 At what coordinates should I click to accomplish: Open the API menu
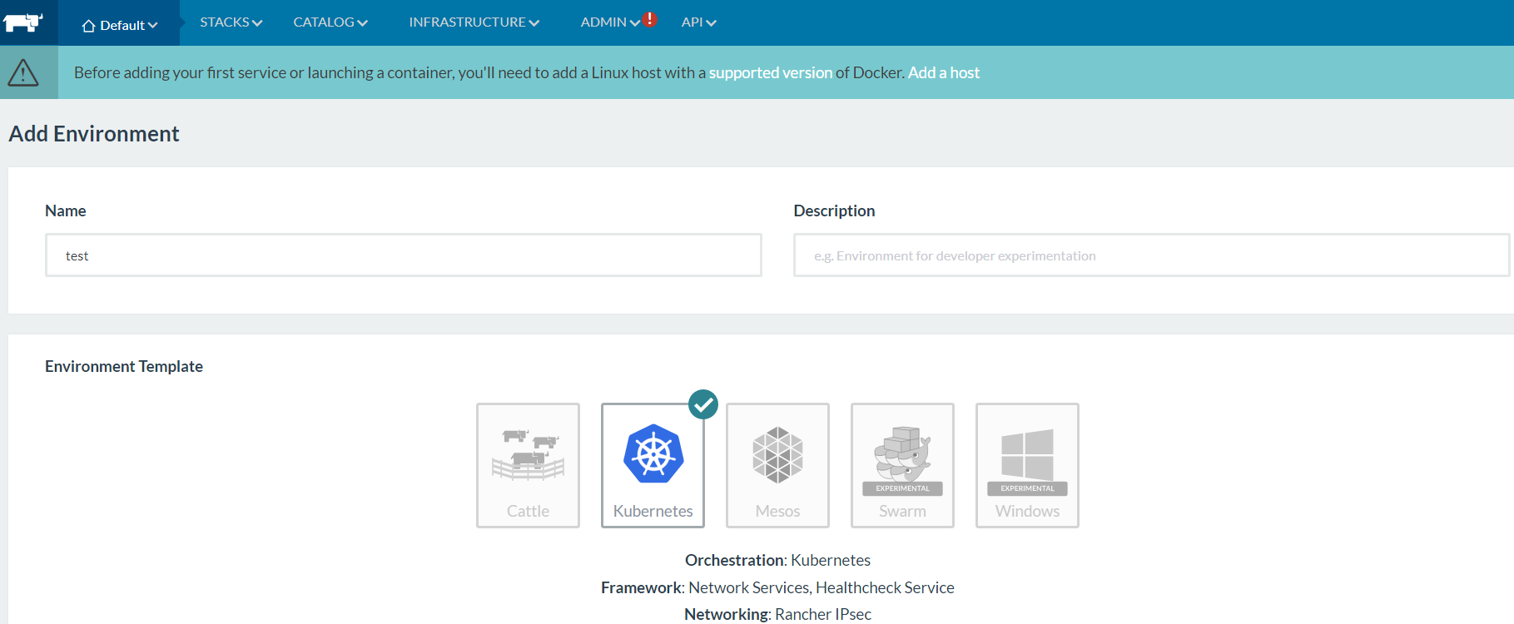tap(698, 22)
